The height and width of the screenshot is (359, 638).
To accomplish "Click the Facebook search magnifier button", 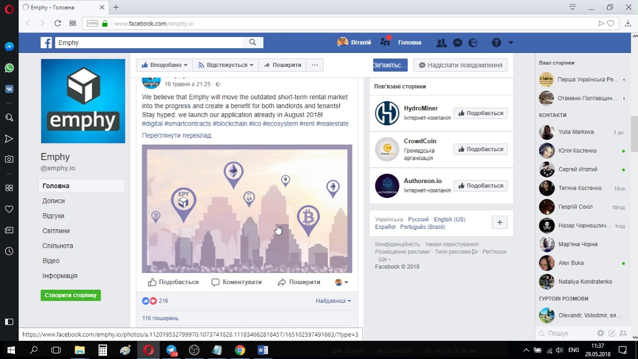I will point(253,42).
